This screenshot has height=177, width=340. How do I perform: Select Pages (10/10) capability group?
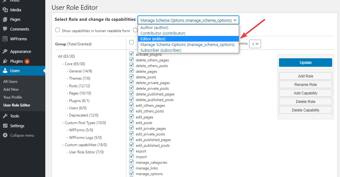point(80,93)
